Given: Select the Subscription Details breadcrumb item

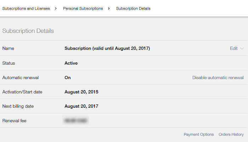Looking at the screenshot, I should (133, 8).
